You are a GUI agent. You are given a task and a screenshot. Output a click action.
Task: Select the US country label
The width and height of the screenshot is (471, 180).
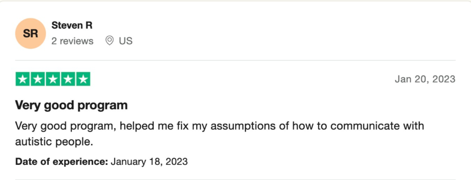coord(126,41)
